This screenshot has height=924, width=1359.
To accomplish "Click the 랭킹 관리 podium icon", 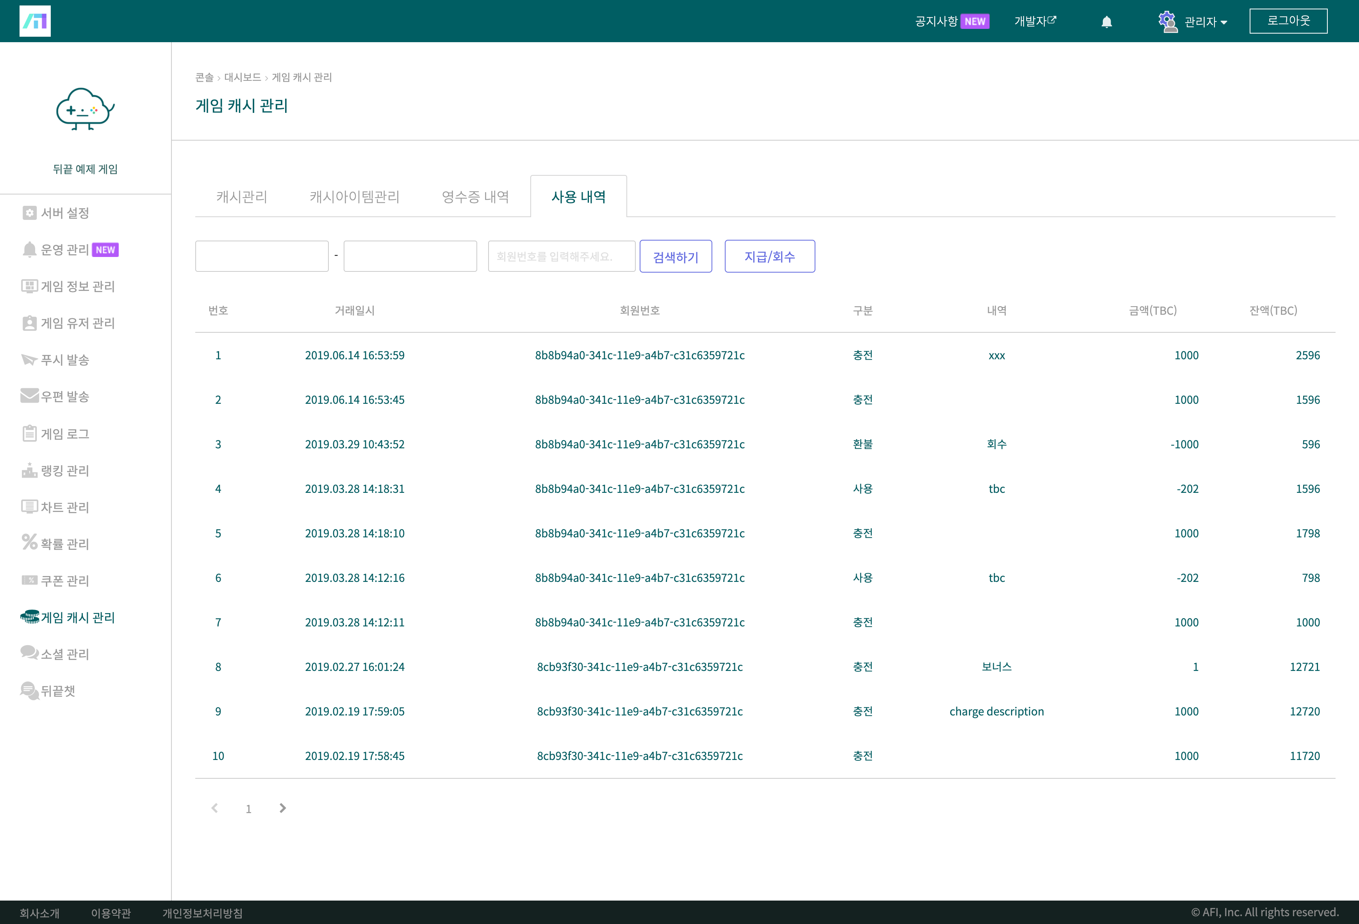I will 29,470.
